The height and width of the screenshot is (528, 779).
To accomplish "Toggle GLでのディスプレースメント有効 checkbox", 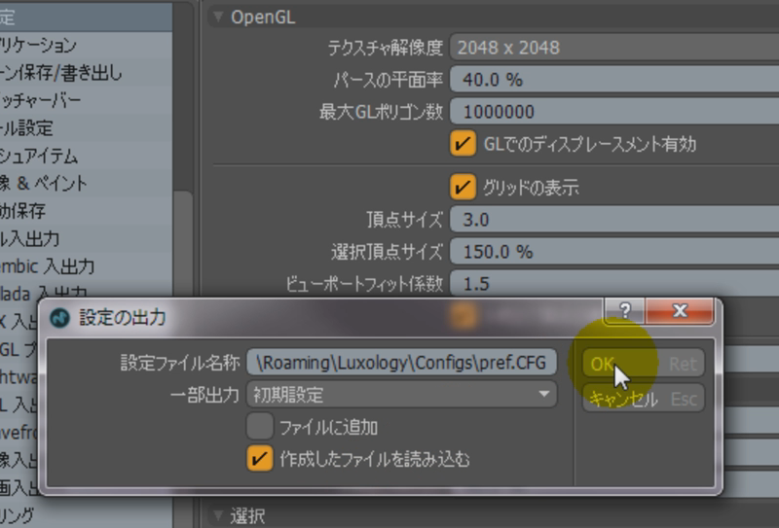I will pyautogui.click(x=463, y=144).
